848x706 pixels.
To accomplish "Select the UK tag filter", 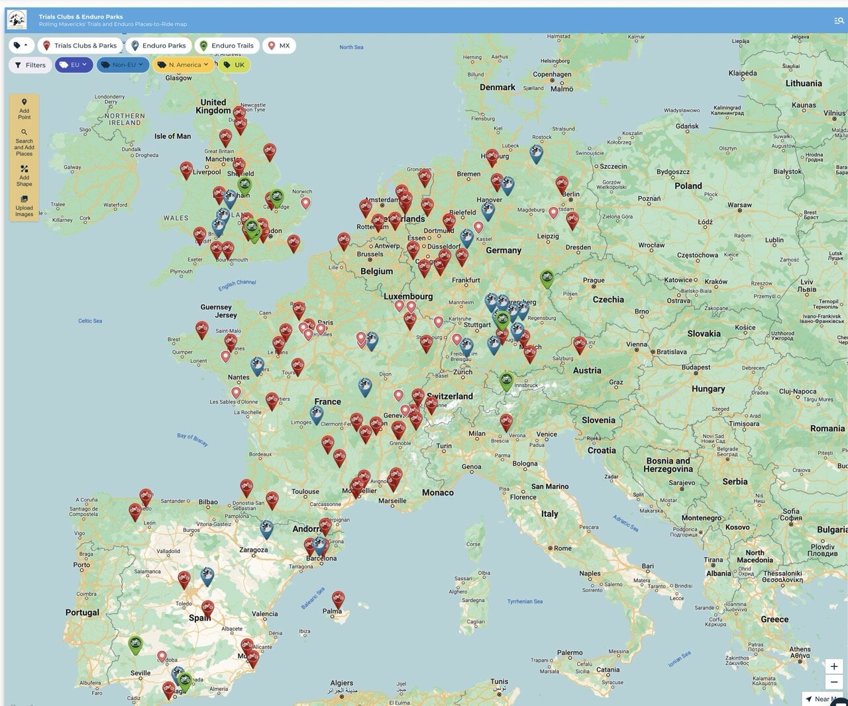I will [x=234, y=65].
